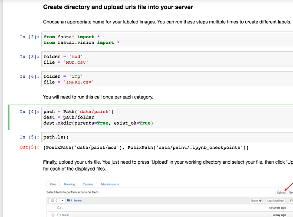Image resolution: width=293 pixels, height=217 pixels.
Task: Open the bears breadcrumb link
Action: (x=78, y=201)
